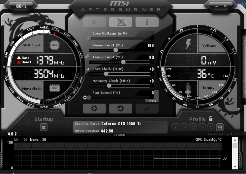Click the Core Voltage slider handle

coord(89,38)
